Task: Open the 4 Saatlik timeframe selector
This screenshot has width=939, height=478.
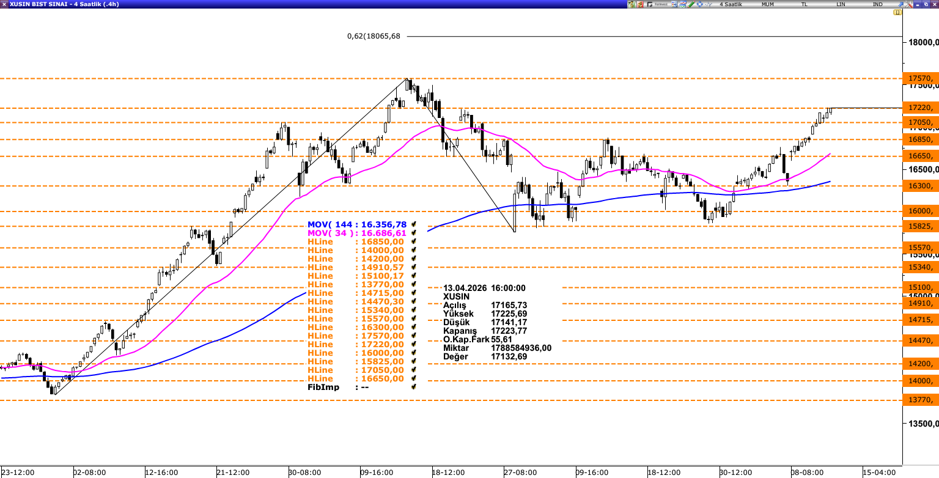Action: 731,4
